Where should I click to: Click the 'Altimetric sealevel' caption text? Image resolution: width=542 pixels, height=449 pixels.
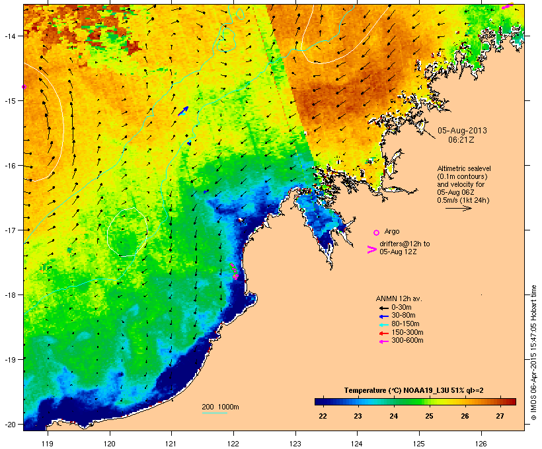464,168
